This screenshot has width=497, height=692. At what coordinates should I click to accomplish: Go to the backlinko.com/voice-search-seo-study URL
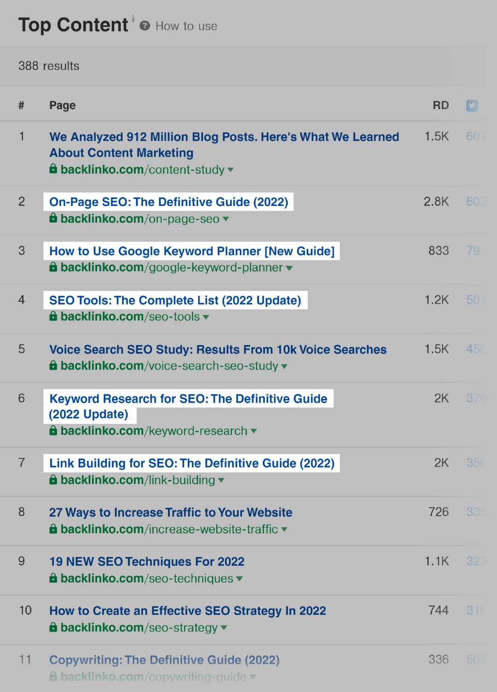tap(169, 366)
